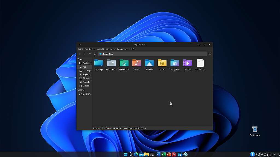Open the Music folder
This screenshot has height=157, width=280.
[137, 63]
